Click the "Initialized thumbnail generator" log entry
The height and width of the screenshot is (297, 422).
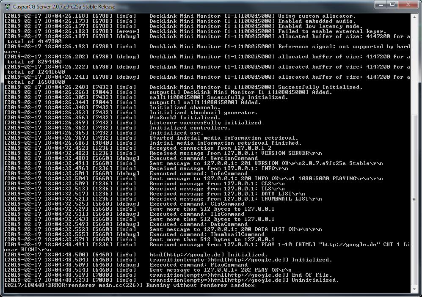[131, 113]
